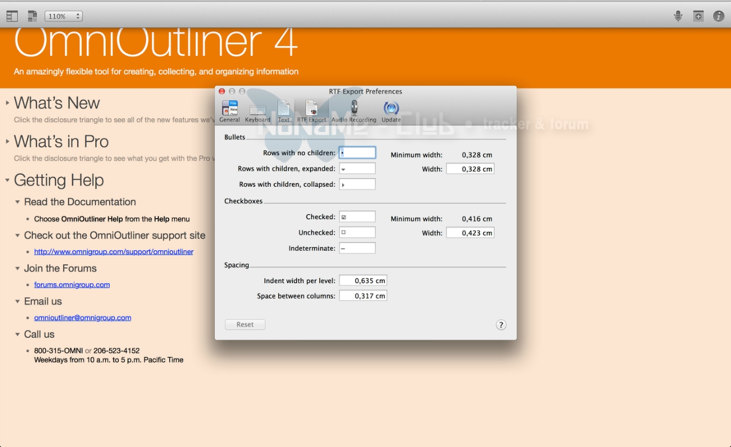Switch to the Keyboard preferences pane
Viewport: 731px width, 447px height.
258,111
